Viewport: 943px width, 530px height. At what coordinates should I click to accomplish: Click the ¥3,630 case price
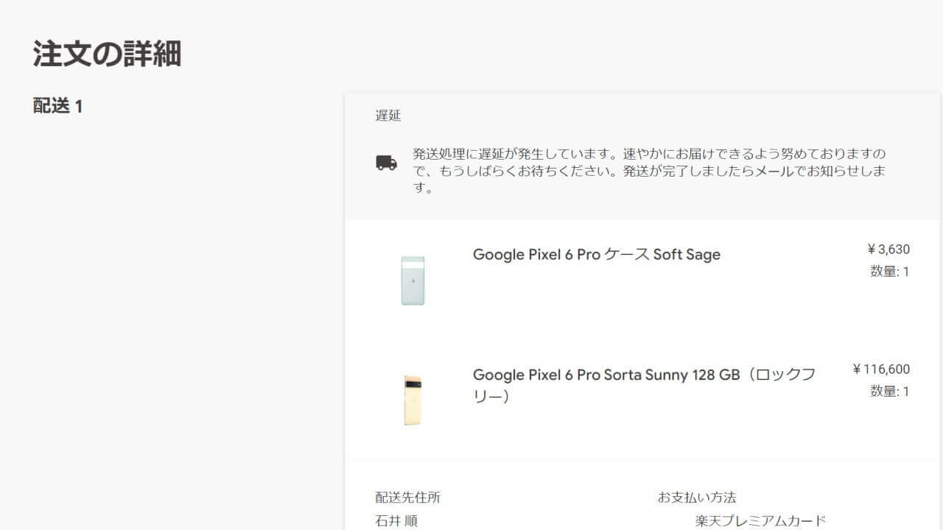click(x=888, y=249)
